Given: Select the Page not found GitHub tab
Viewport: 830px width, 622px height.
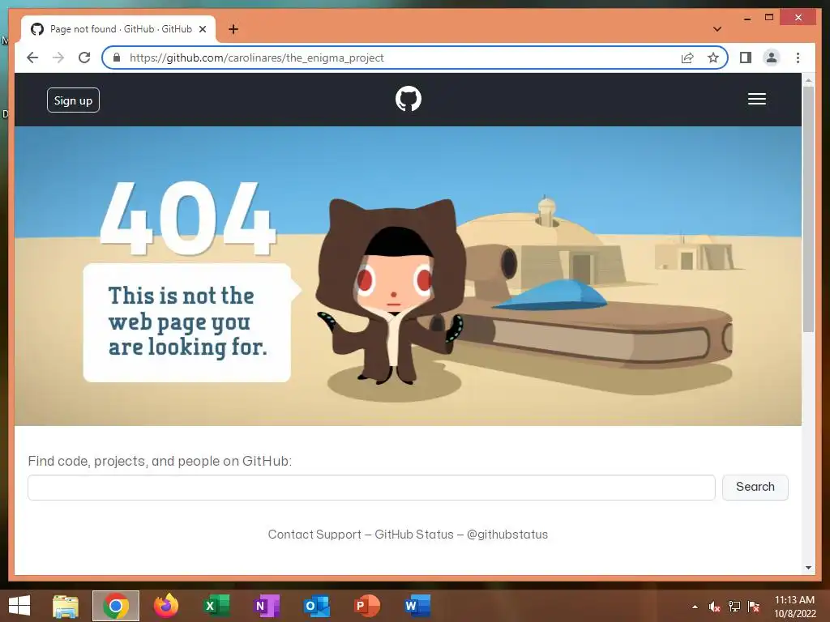Looking at the screenshot, I should [119, 29].
